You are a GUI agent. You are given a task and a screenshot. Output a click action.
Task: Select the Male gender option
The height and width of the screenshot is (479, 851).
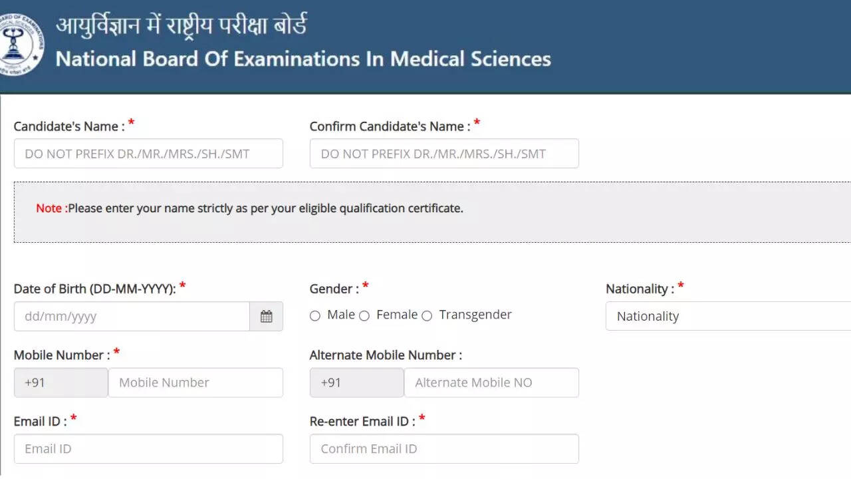(315, 316)
